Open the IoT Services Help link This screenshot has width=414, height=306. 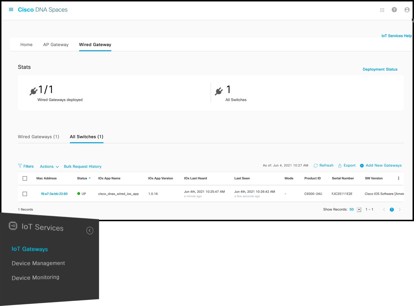[397, 36]
